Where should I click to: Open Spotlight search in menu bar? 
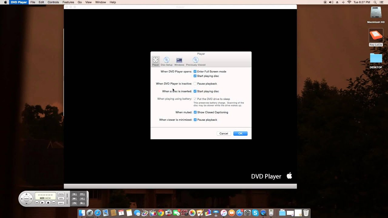click(375, 2)
